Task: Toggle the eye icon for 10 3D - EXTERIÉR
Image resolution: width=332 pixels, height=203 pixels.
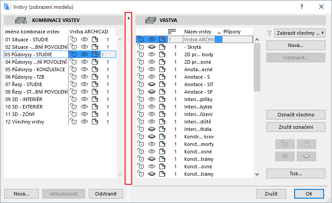Action: [84, 107]
